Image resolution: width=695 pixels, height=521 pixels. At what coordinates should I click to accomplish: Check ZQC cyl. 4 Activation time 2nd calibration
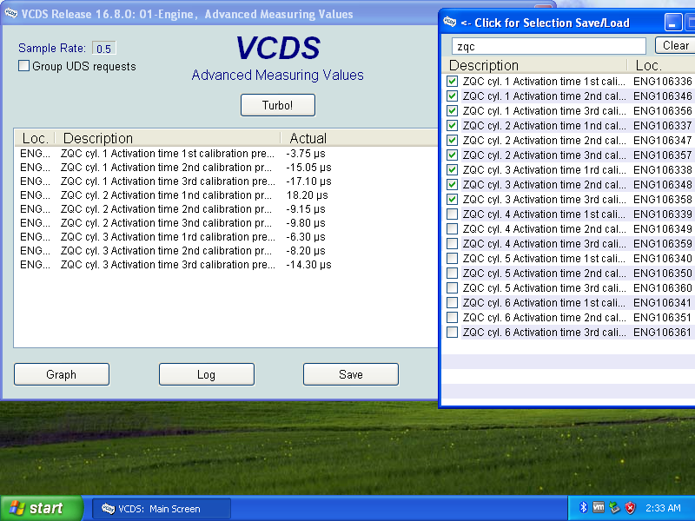pos(452,228)
